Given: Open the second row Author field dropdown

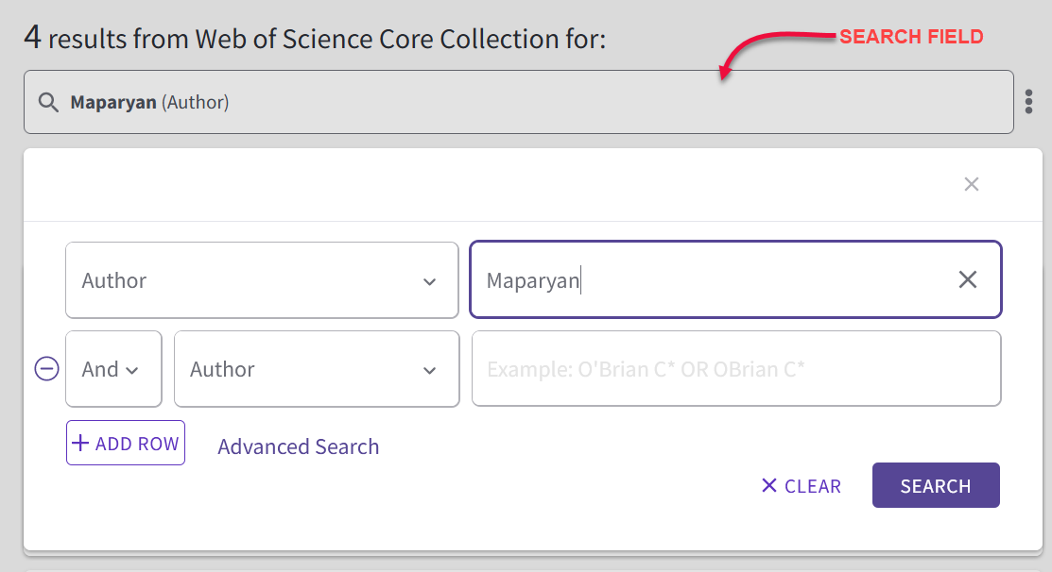Looking at the screenshot, I should coord(317,368).
